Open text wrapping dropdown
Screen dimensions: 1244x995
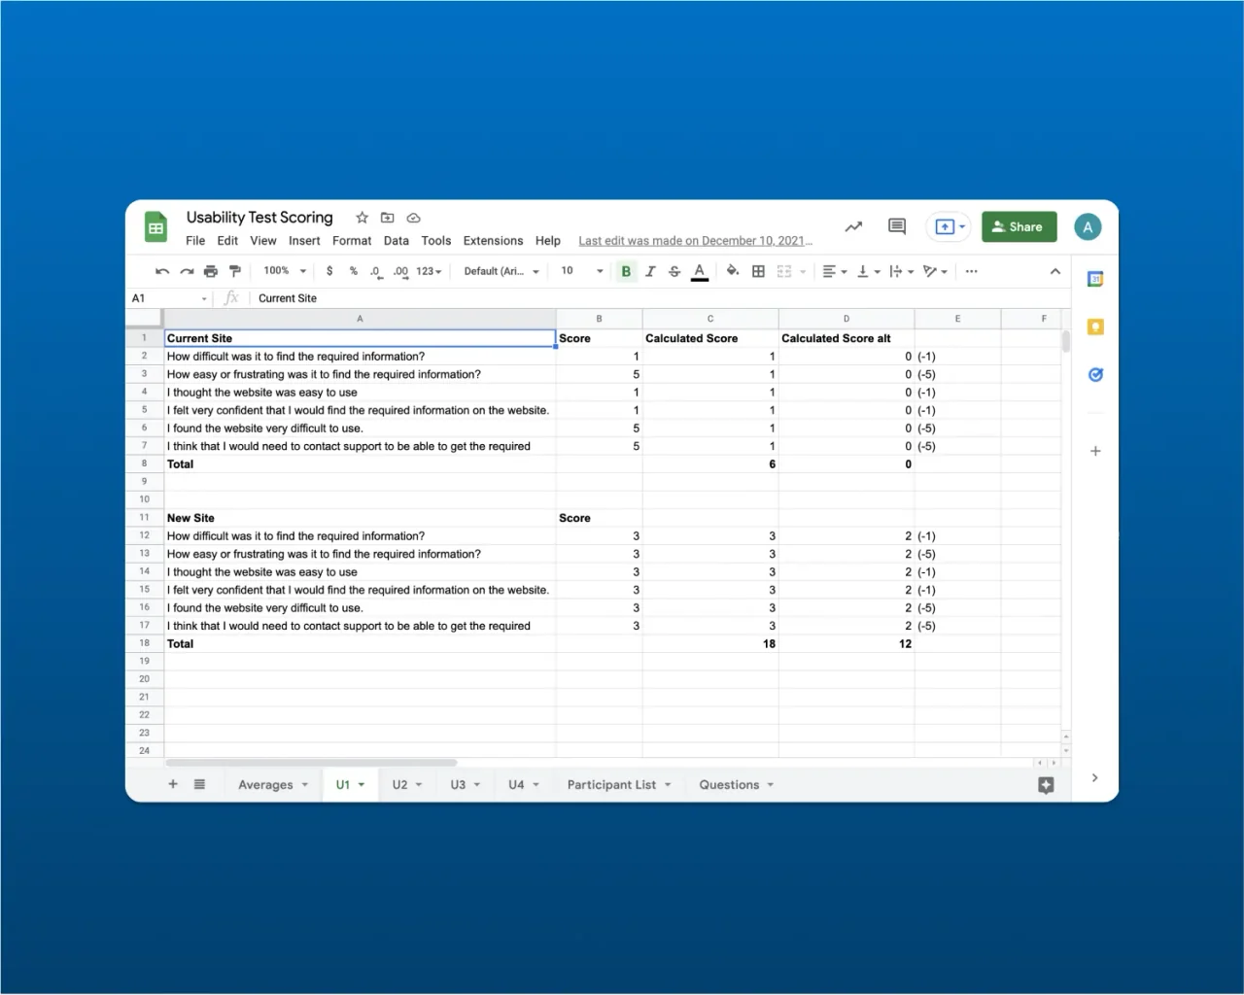pos(901,271)
